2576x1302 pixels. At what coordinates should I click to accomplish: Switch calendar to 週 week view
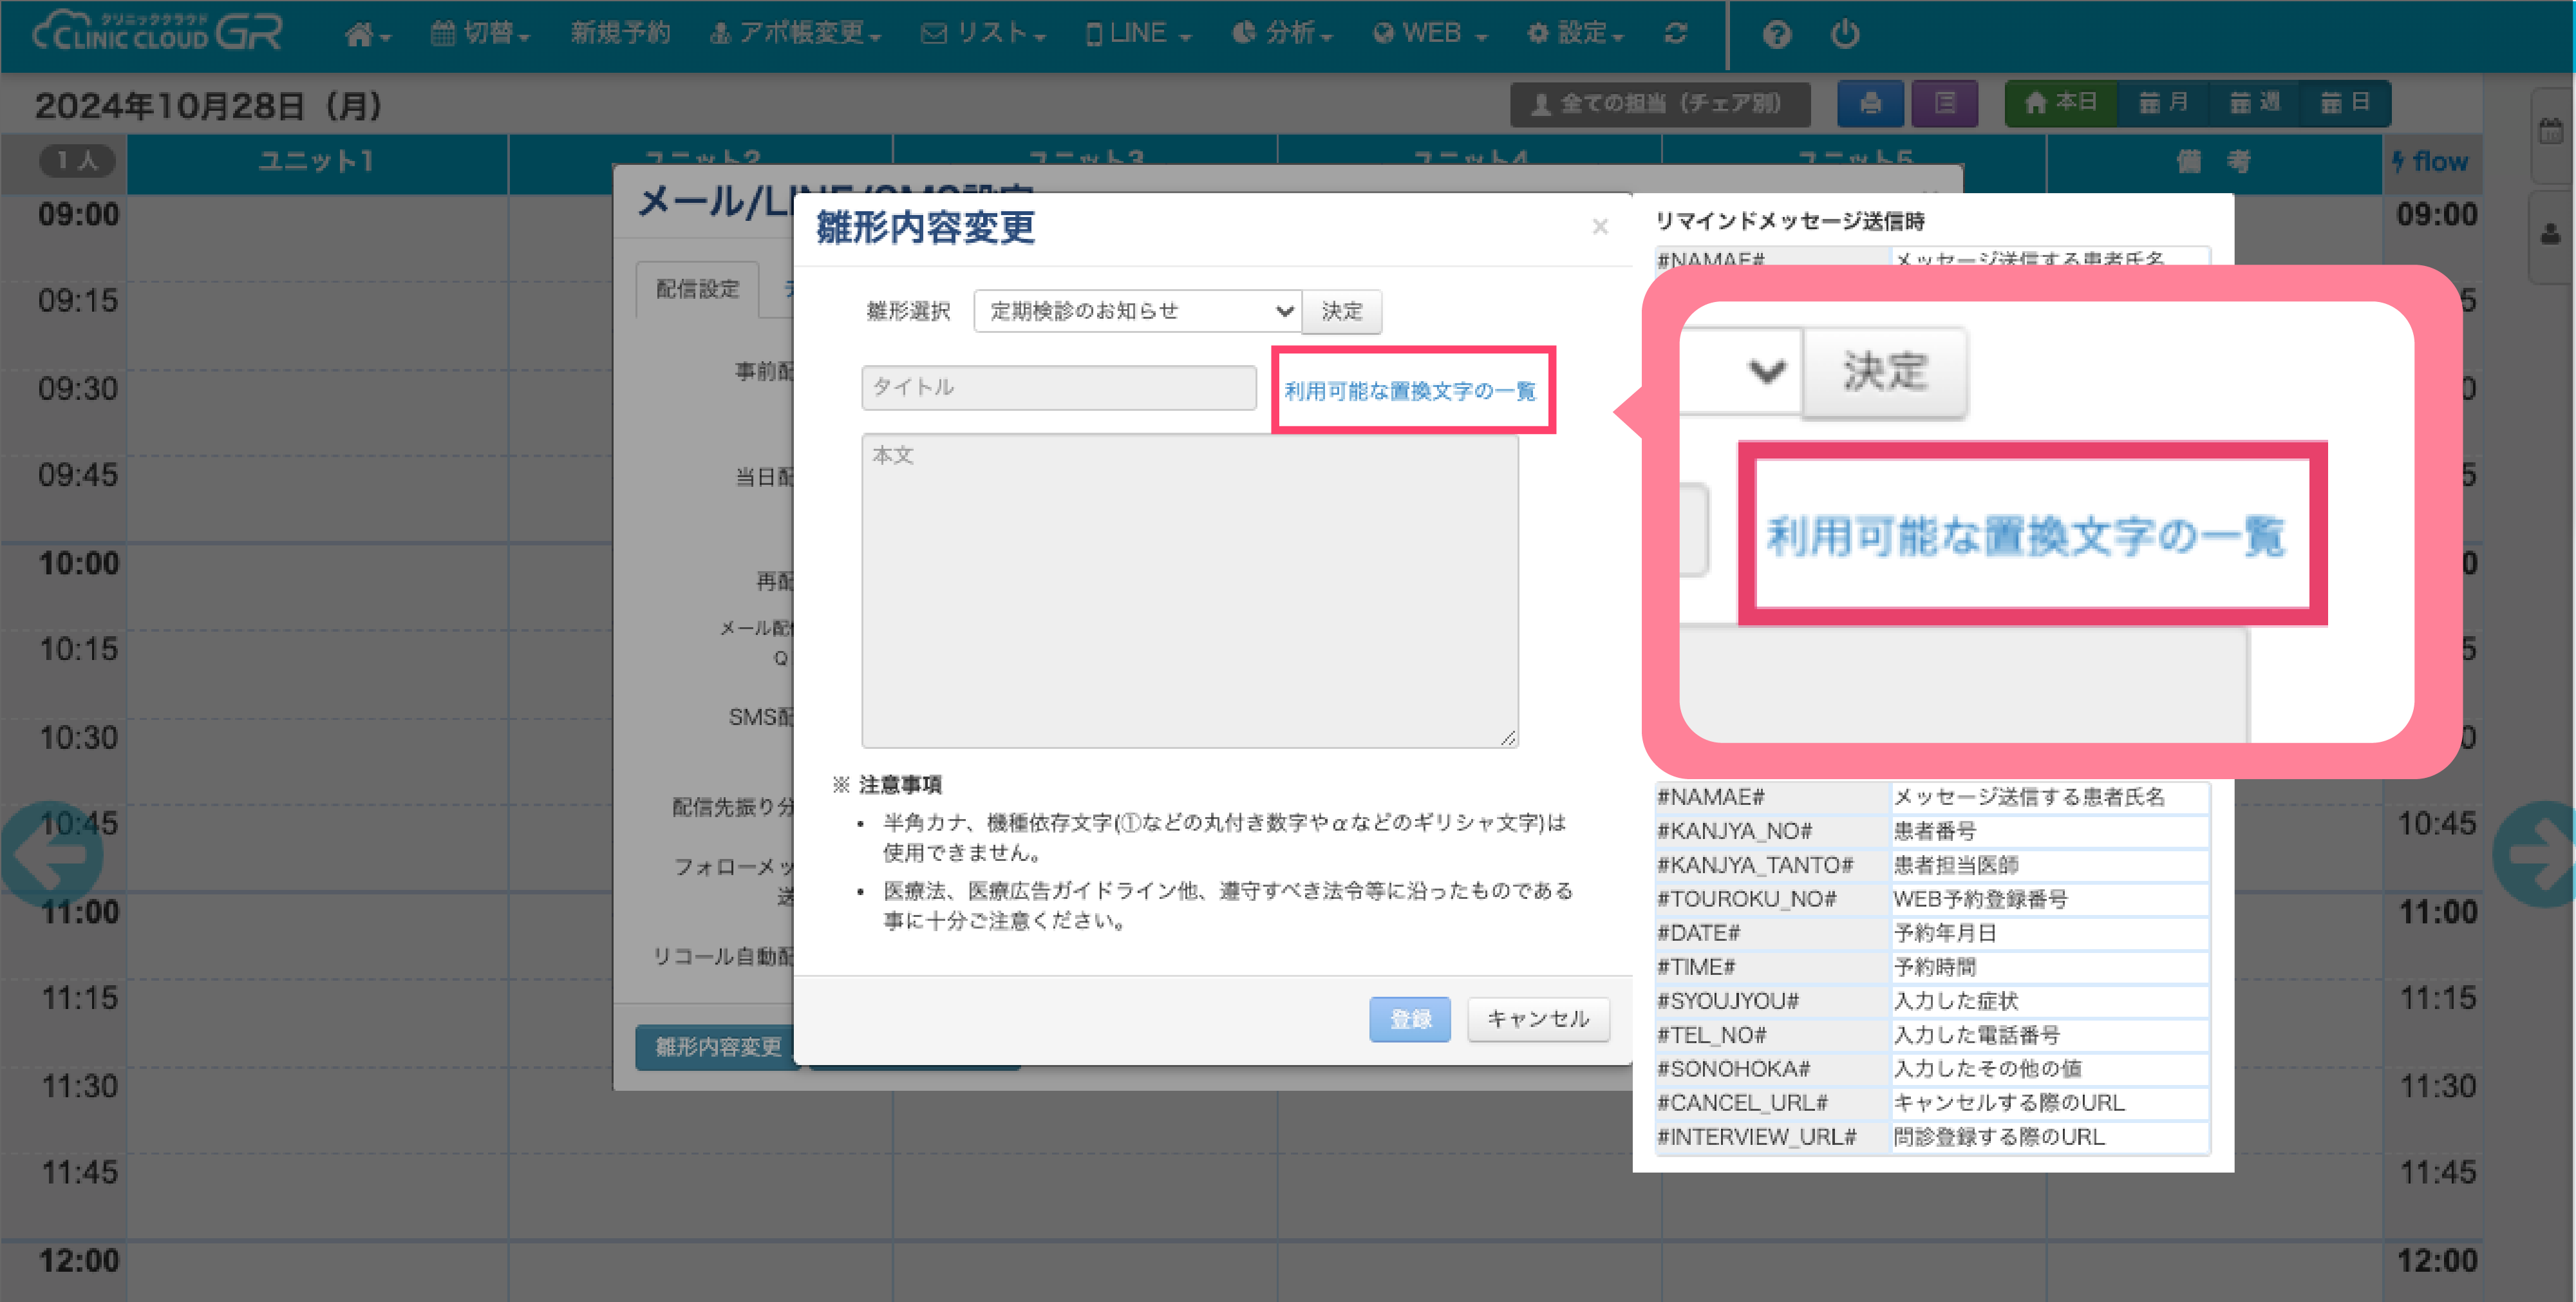2255,103
